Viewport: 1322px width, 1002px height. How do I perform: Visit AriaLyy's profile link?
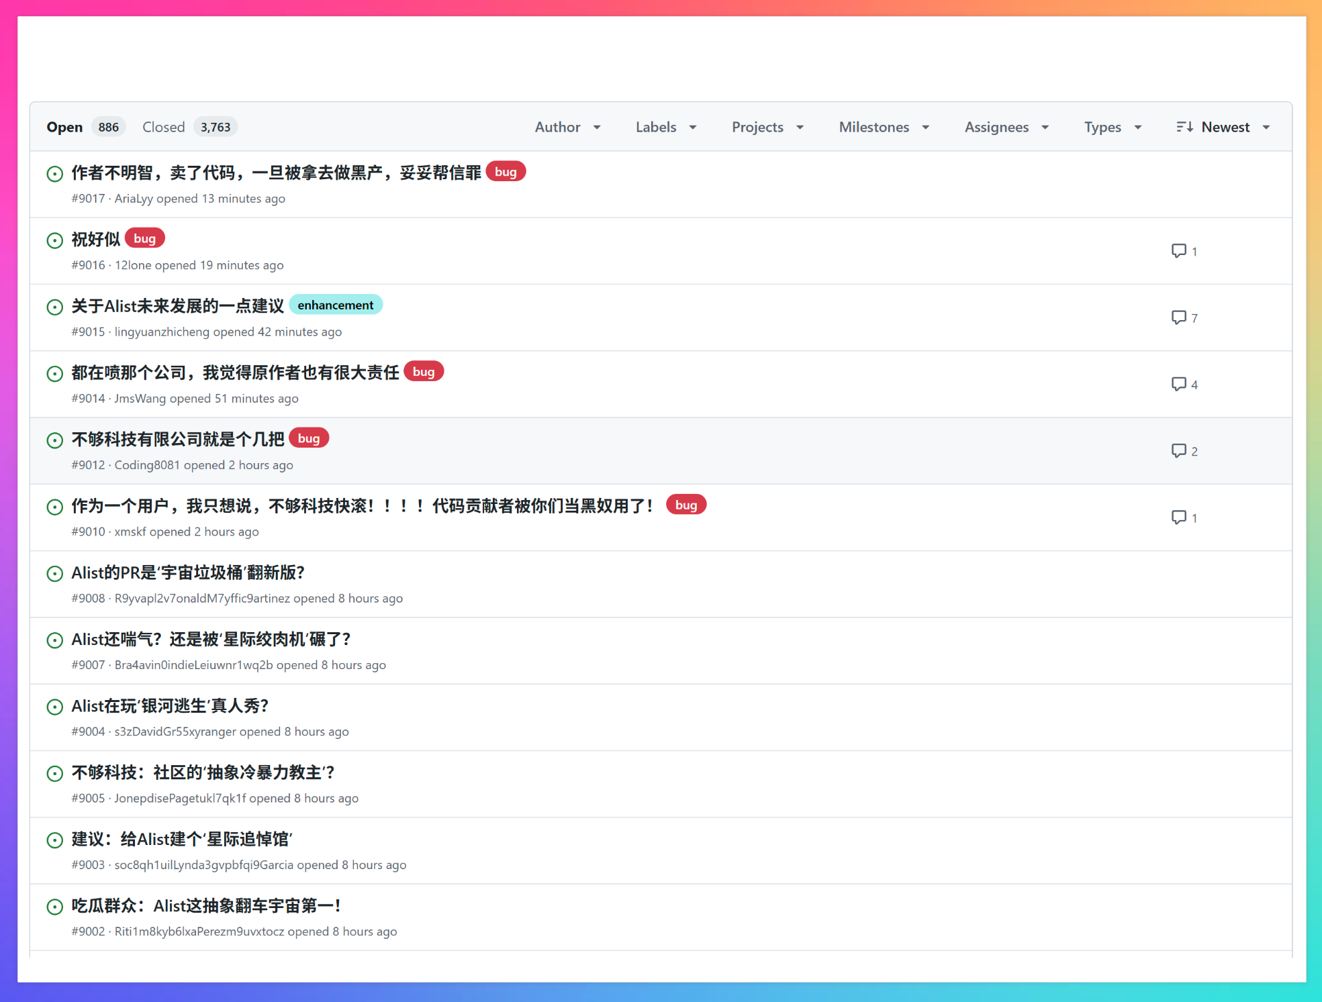point(134,198)
